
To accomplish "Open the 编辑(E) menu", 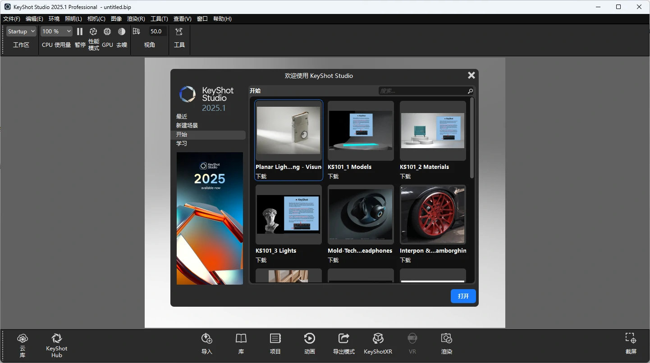I will pos(34,19).
